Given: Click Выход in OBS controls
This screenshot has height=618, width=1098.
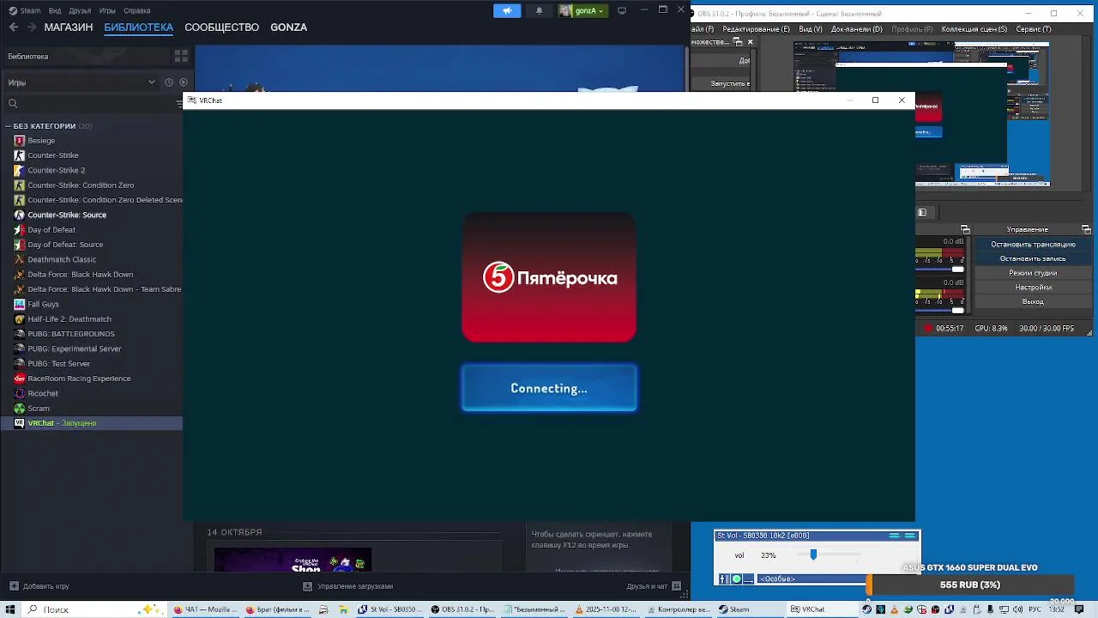Looking at the screenshot, I should click(1033, 302).
